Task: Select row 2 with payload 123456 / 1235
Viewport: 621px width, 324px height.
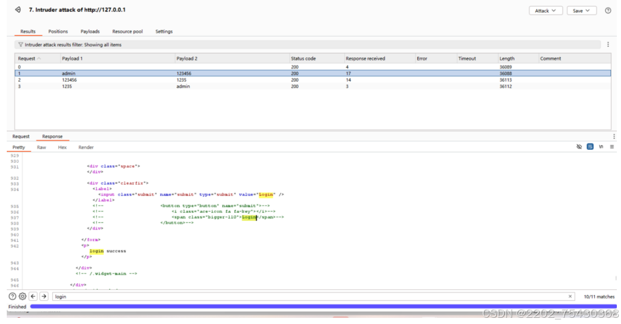Action: point(313,80)
